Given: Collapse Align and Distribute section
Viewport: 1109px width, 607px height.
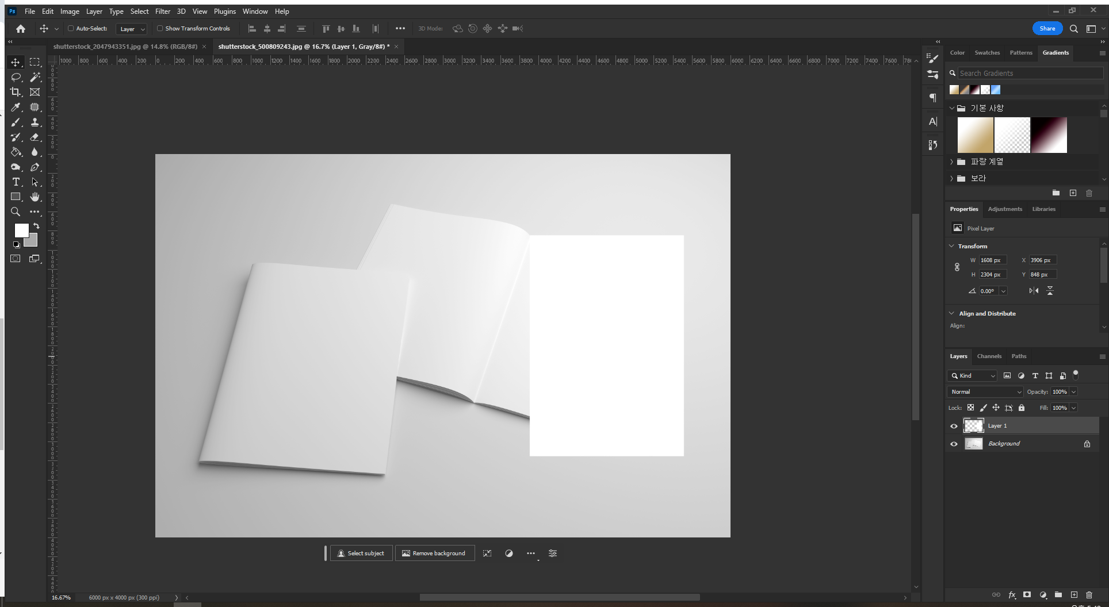Looking at the screenshot, I should point(951,313).
